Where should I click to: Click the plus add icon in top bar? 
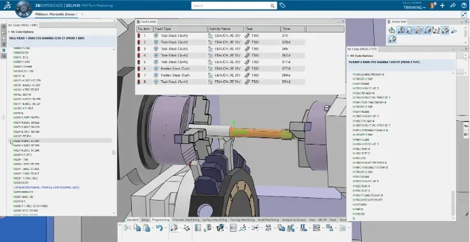click(443, 6)
